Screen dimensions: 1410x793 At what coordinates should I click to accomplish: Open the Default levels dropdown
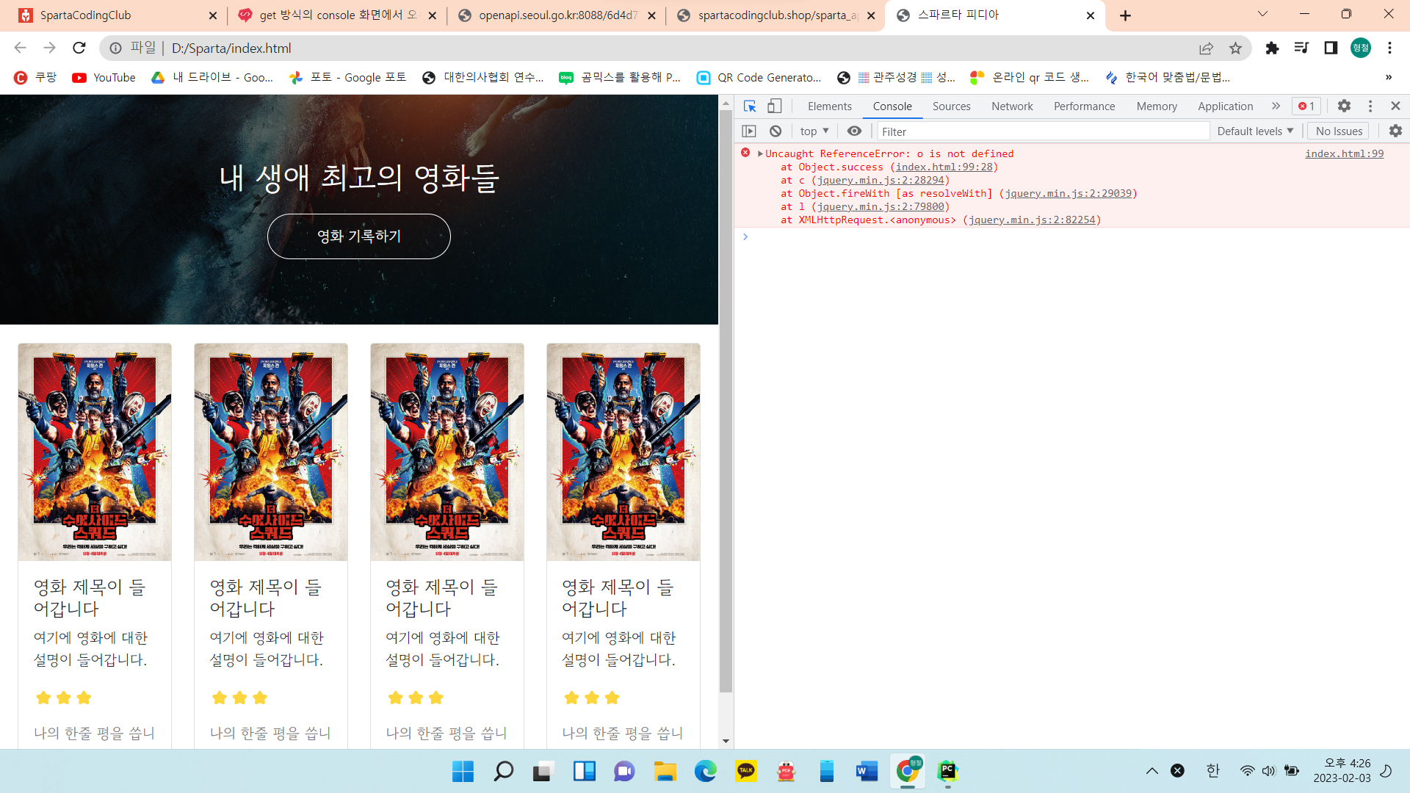pos(1255,131)
